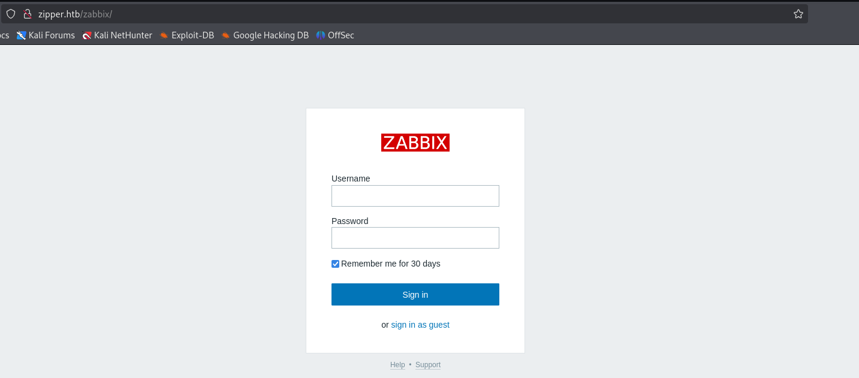Open the OffSec bookmark
Viewport: 859px width, 378px height.
pos(335,35)
